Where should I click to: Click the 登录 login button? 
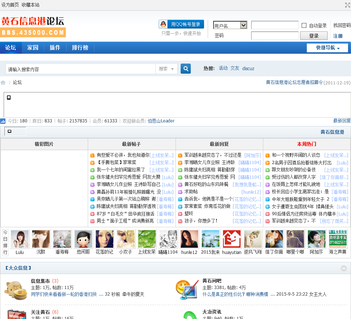point(314,36)
